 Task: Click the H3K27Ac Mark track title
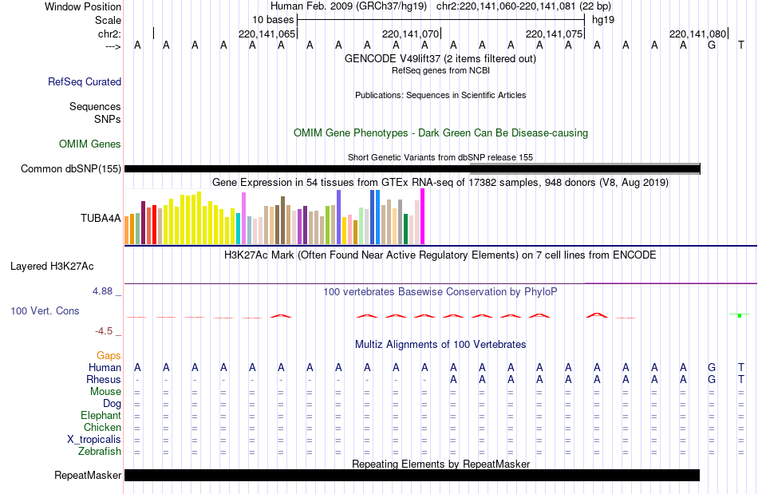(440, 255)
